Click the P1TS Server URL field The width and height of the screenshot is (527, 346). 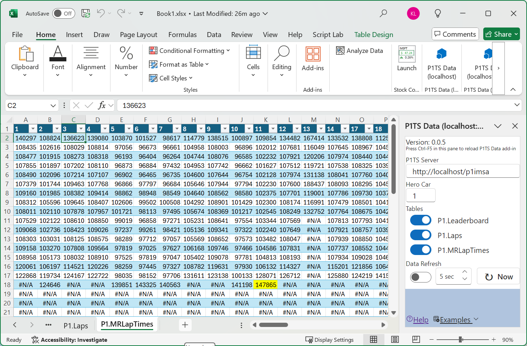(462, 171)
